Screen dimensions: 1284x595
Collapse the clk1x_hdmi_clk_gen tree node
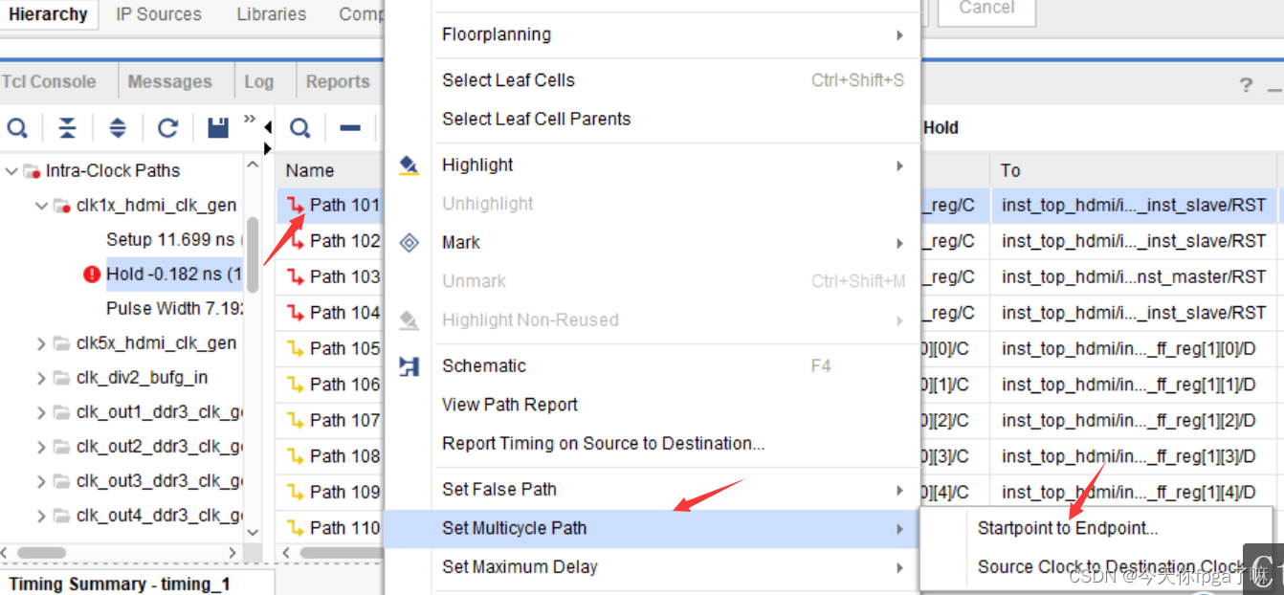coord(41,205)
